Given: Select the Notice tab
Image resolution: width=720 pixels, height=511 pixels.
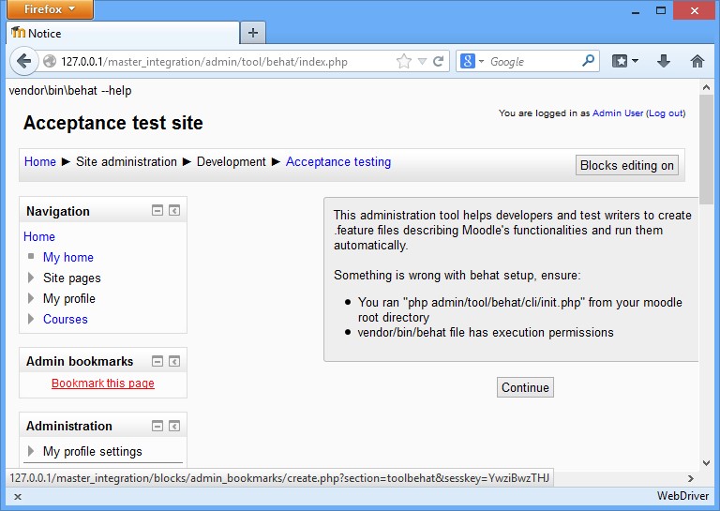Looking at the screenshot, I should (x=123, y=33).
